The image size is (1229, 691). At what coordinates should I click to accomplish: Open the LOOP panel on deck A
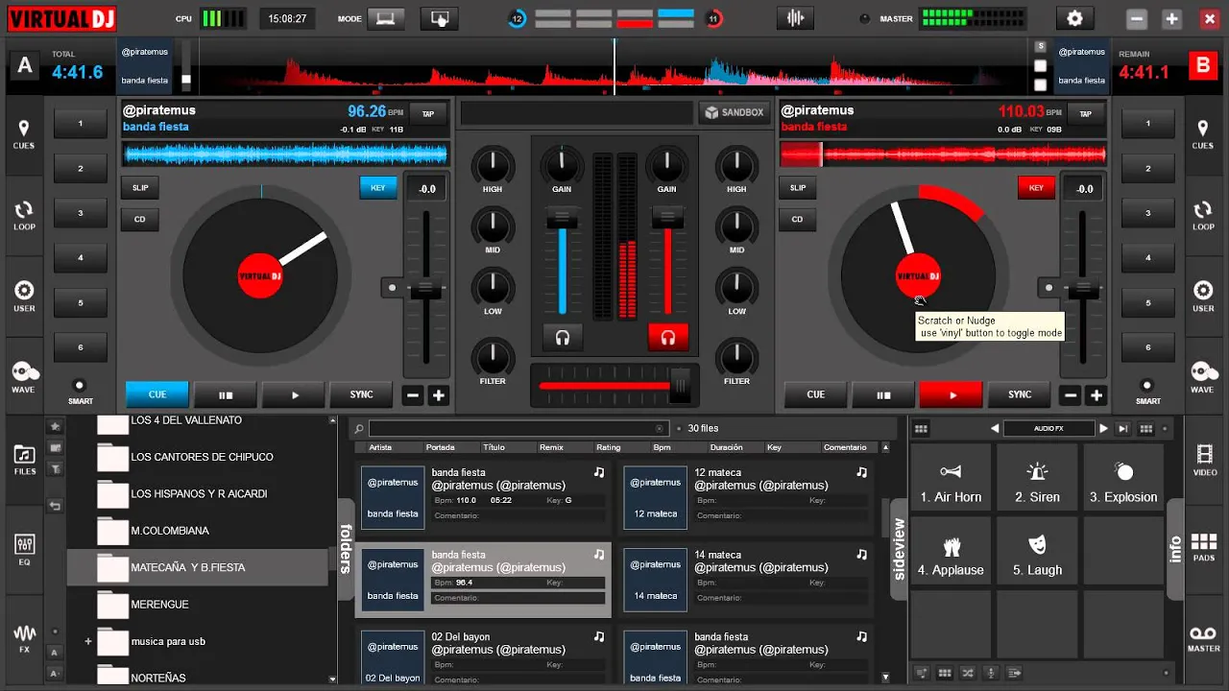point(24,216)
